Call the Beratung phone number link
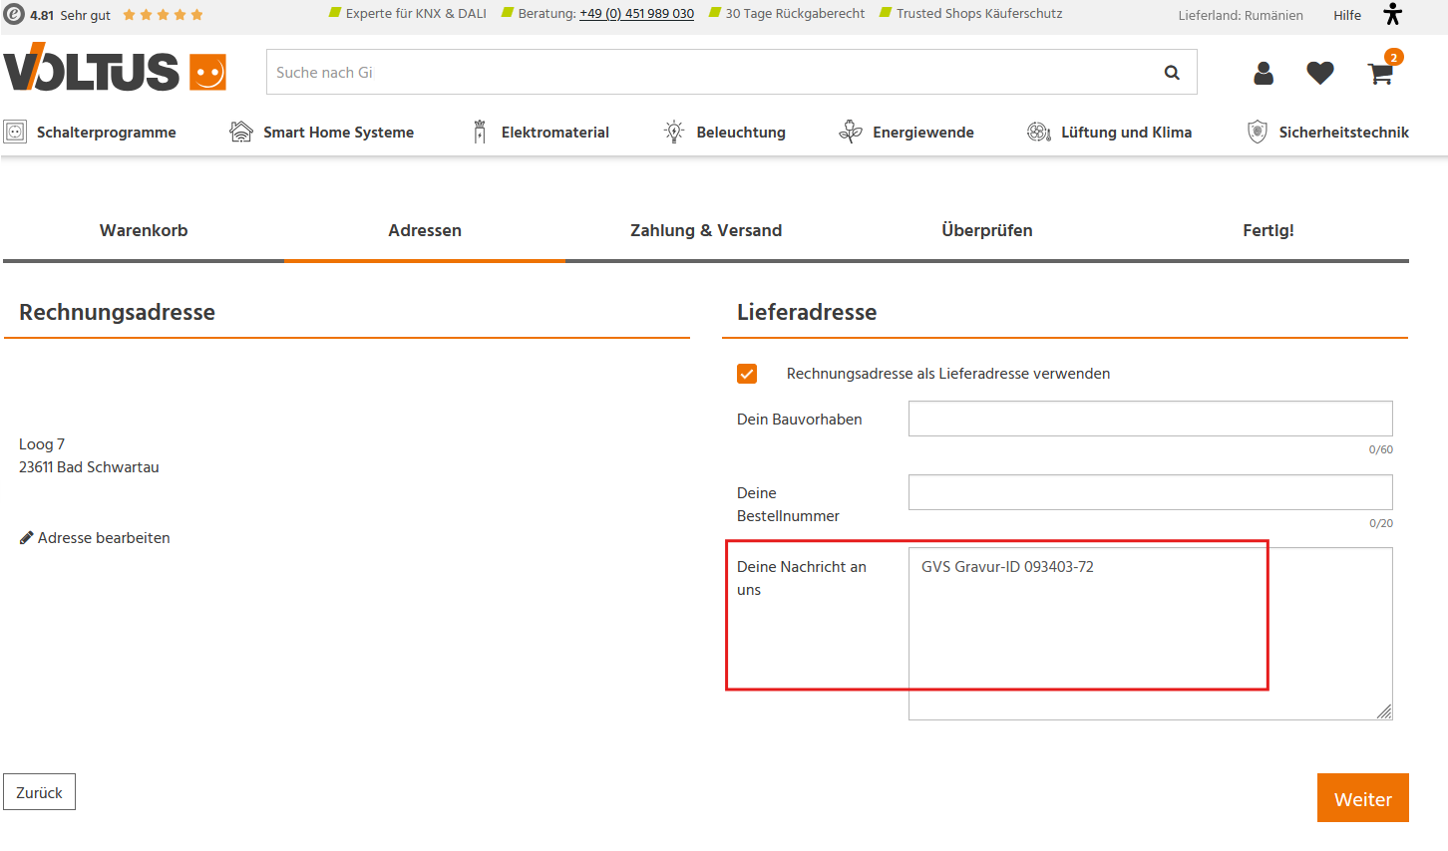 (x=636, y=14)
